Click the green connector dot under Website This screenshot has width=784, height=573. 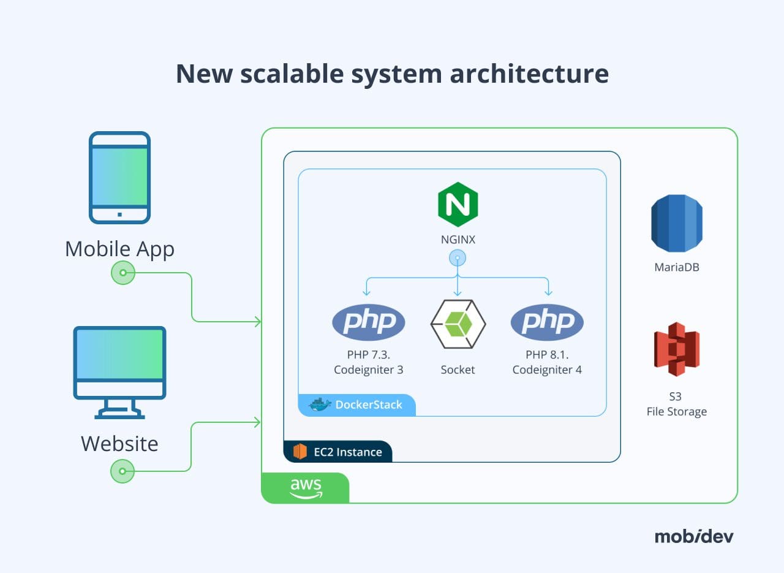[x=123, y=471]
